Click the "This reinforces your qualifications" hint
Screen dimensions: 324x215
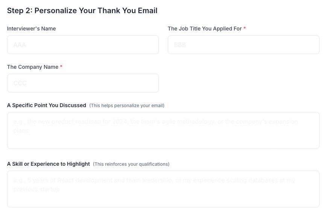[x=131, y=164]
